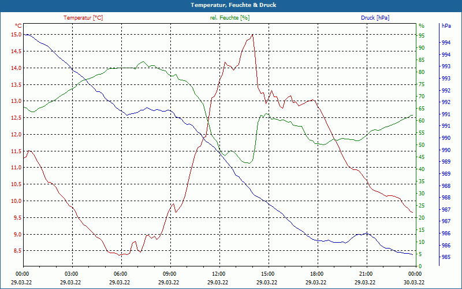Click "9,5" on the red temperature axis

pos(18,218)
